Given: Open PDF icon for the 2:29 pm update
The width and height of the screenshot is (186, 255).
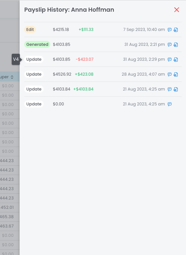Looking at the screenshot, I should [x=176, y=60].
